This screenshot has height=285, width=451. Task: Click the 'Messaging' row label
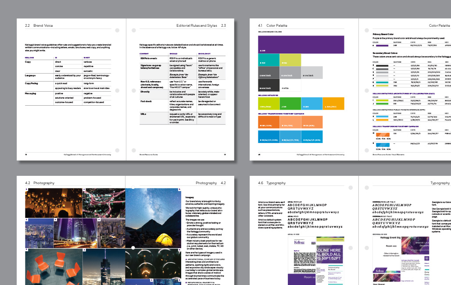(x=30, y=93)
